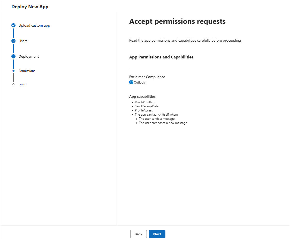Viewport: 290px width, 240px height.
Task: Click the Next button
Action: point(157,234)
